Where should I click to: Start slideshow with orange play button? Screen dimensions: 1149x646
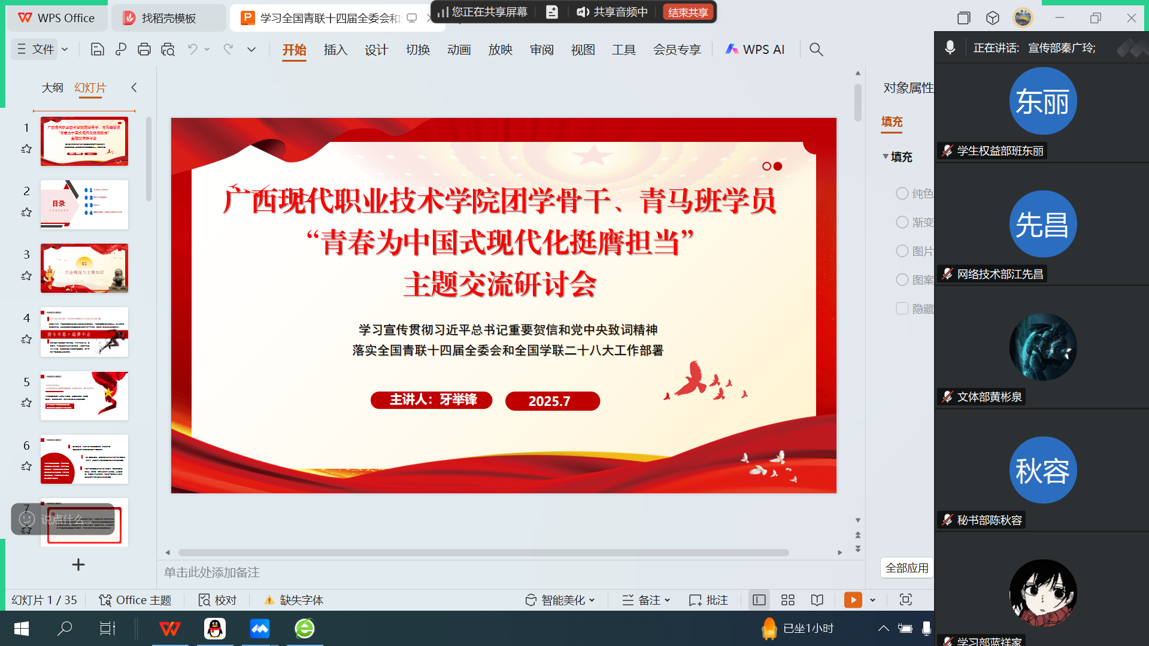coord(853,600)
